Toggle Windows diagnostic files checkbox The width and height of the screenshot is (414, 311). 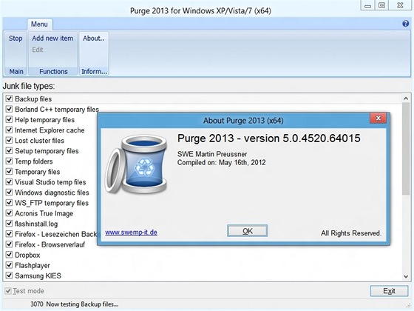click(x=9, y=193)
